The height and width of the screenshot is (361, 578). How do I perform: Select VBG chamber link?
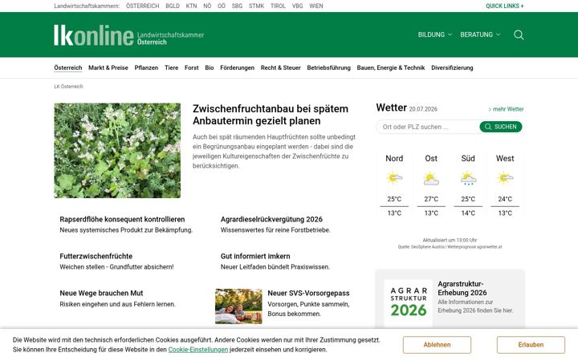[297, 6]
